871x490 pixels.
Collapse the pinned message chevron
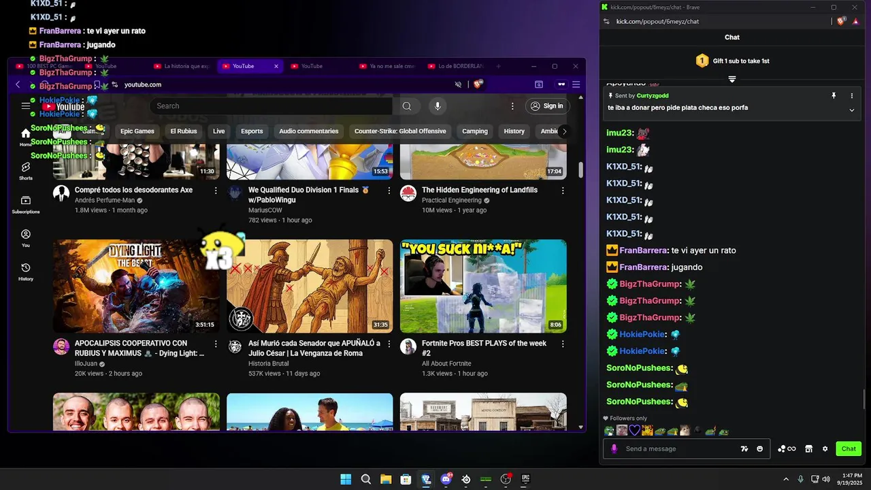point(851,110)
